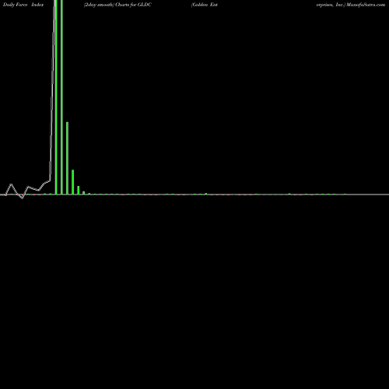Screen dimensions: 389x389
Task: Click the fourth green force index bar
Action: click(x=73, y=182)
